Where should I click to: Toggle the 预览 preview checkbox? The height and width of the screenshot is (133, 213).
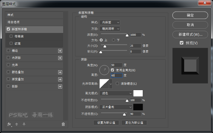point(181,43)
